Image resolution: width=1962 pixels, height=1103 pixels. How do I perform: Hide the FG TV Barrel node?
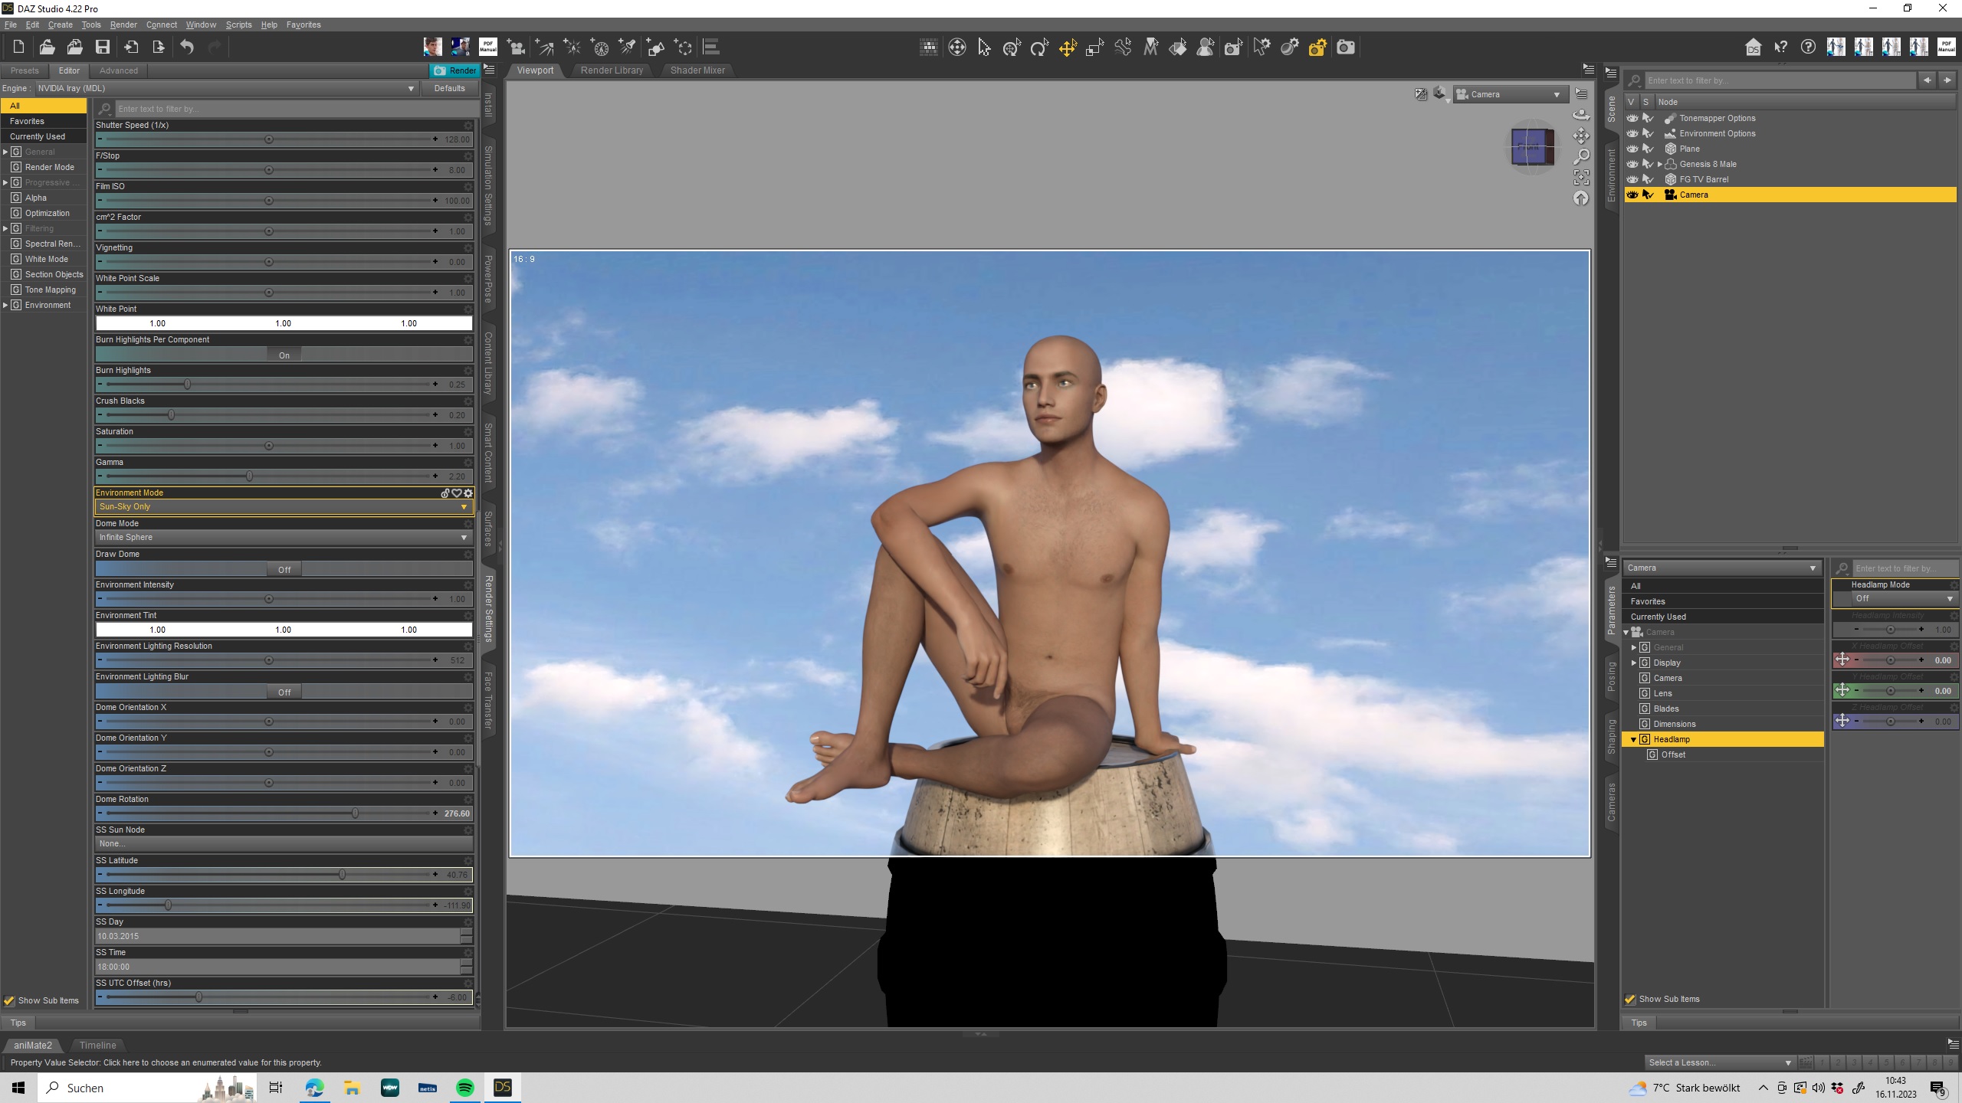pos(1632,179)
